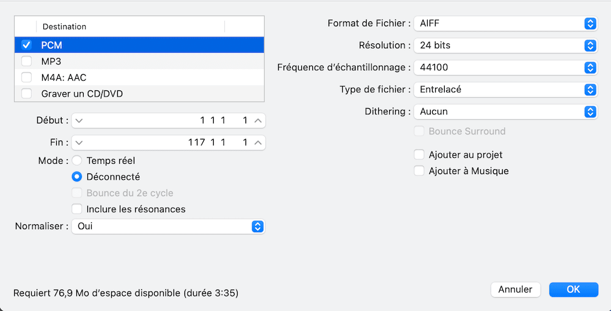Select the Déconnecté mode radio button
This screenshot has width=611, height=311.
(77, 177)
